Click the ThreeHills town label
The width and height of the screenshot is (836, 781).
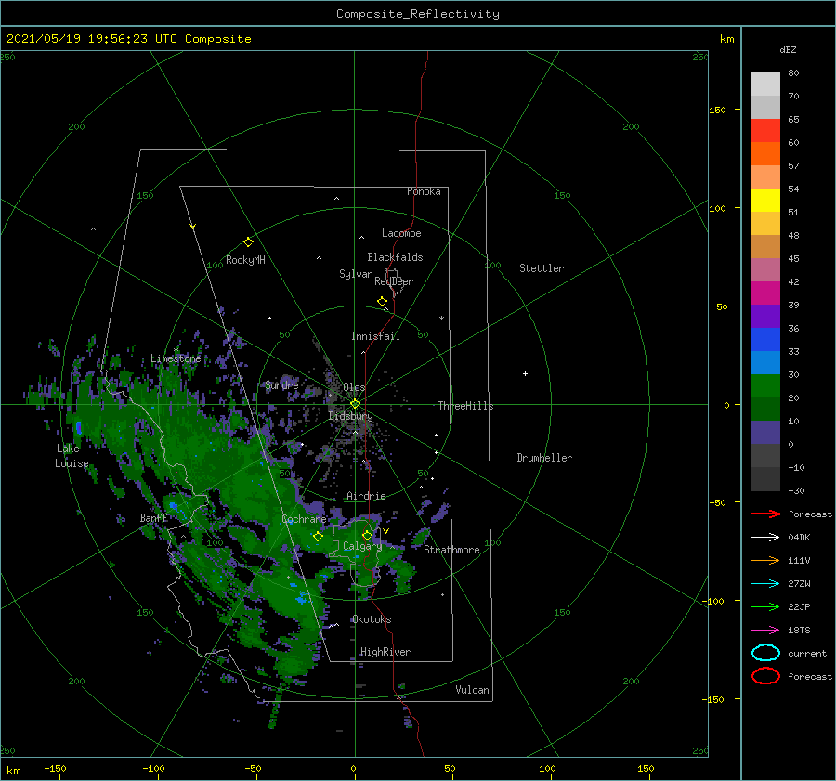(465, 406)
